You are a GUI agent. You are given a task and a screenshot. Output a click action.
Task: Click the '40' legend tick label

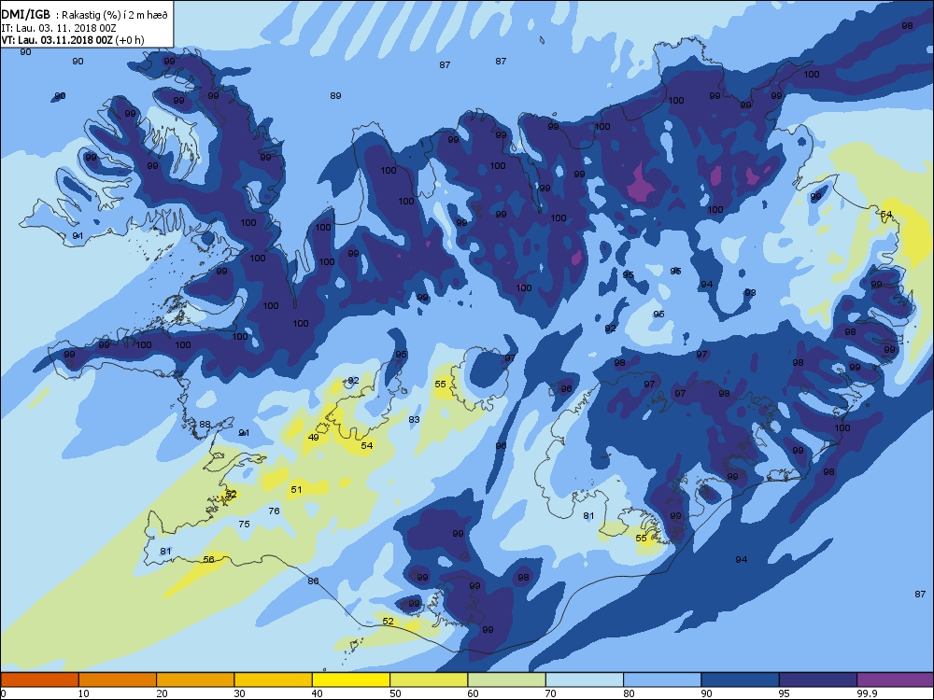click(x=317, y=693)
